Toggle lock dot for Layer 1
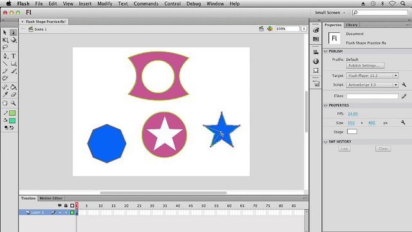This screenshot has width=412, height=232. click(66, 213)
